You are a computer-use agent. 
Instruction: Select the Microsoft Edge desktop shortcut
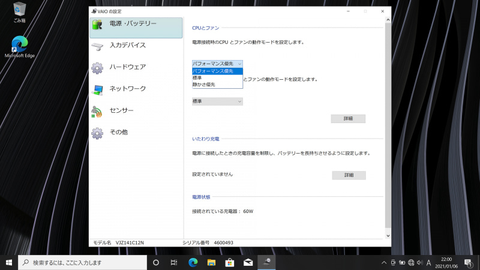[20, 47]
